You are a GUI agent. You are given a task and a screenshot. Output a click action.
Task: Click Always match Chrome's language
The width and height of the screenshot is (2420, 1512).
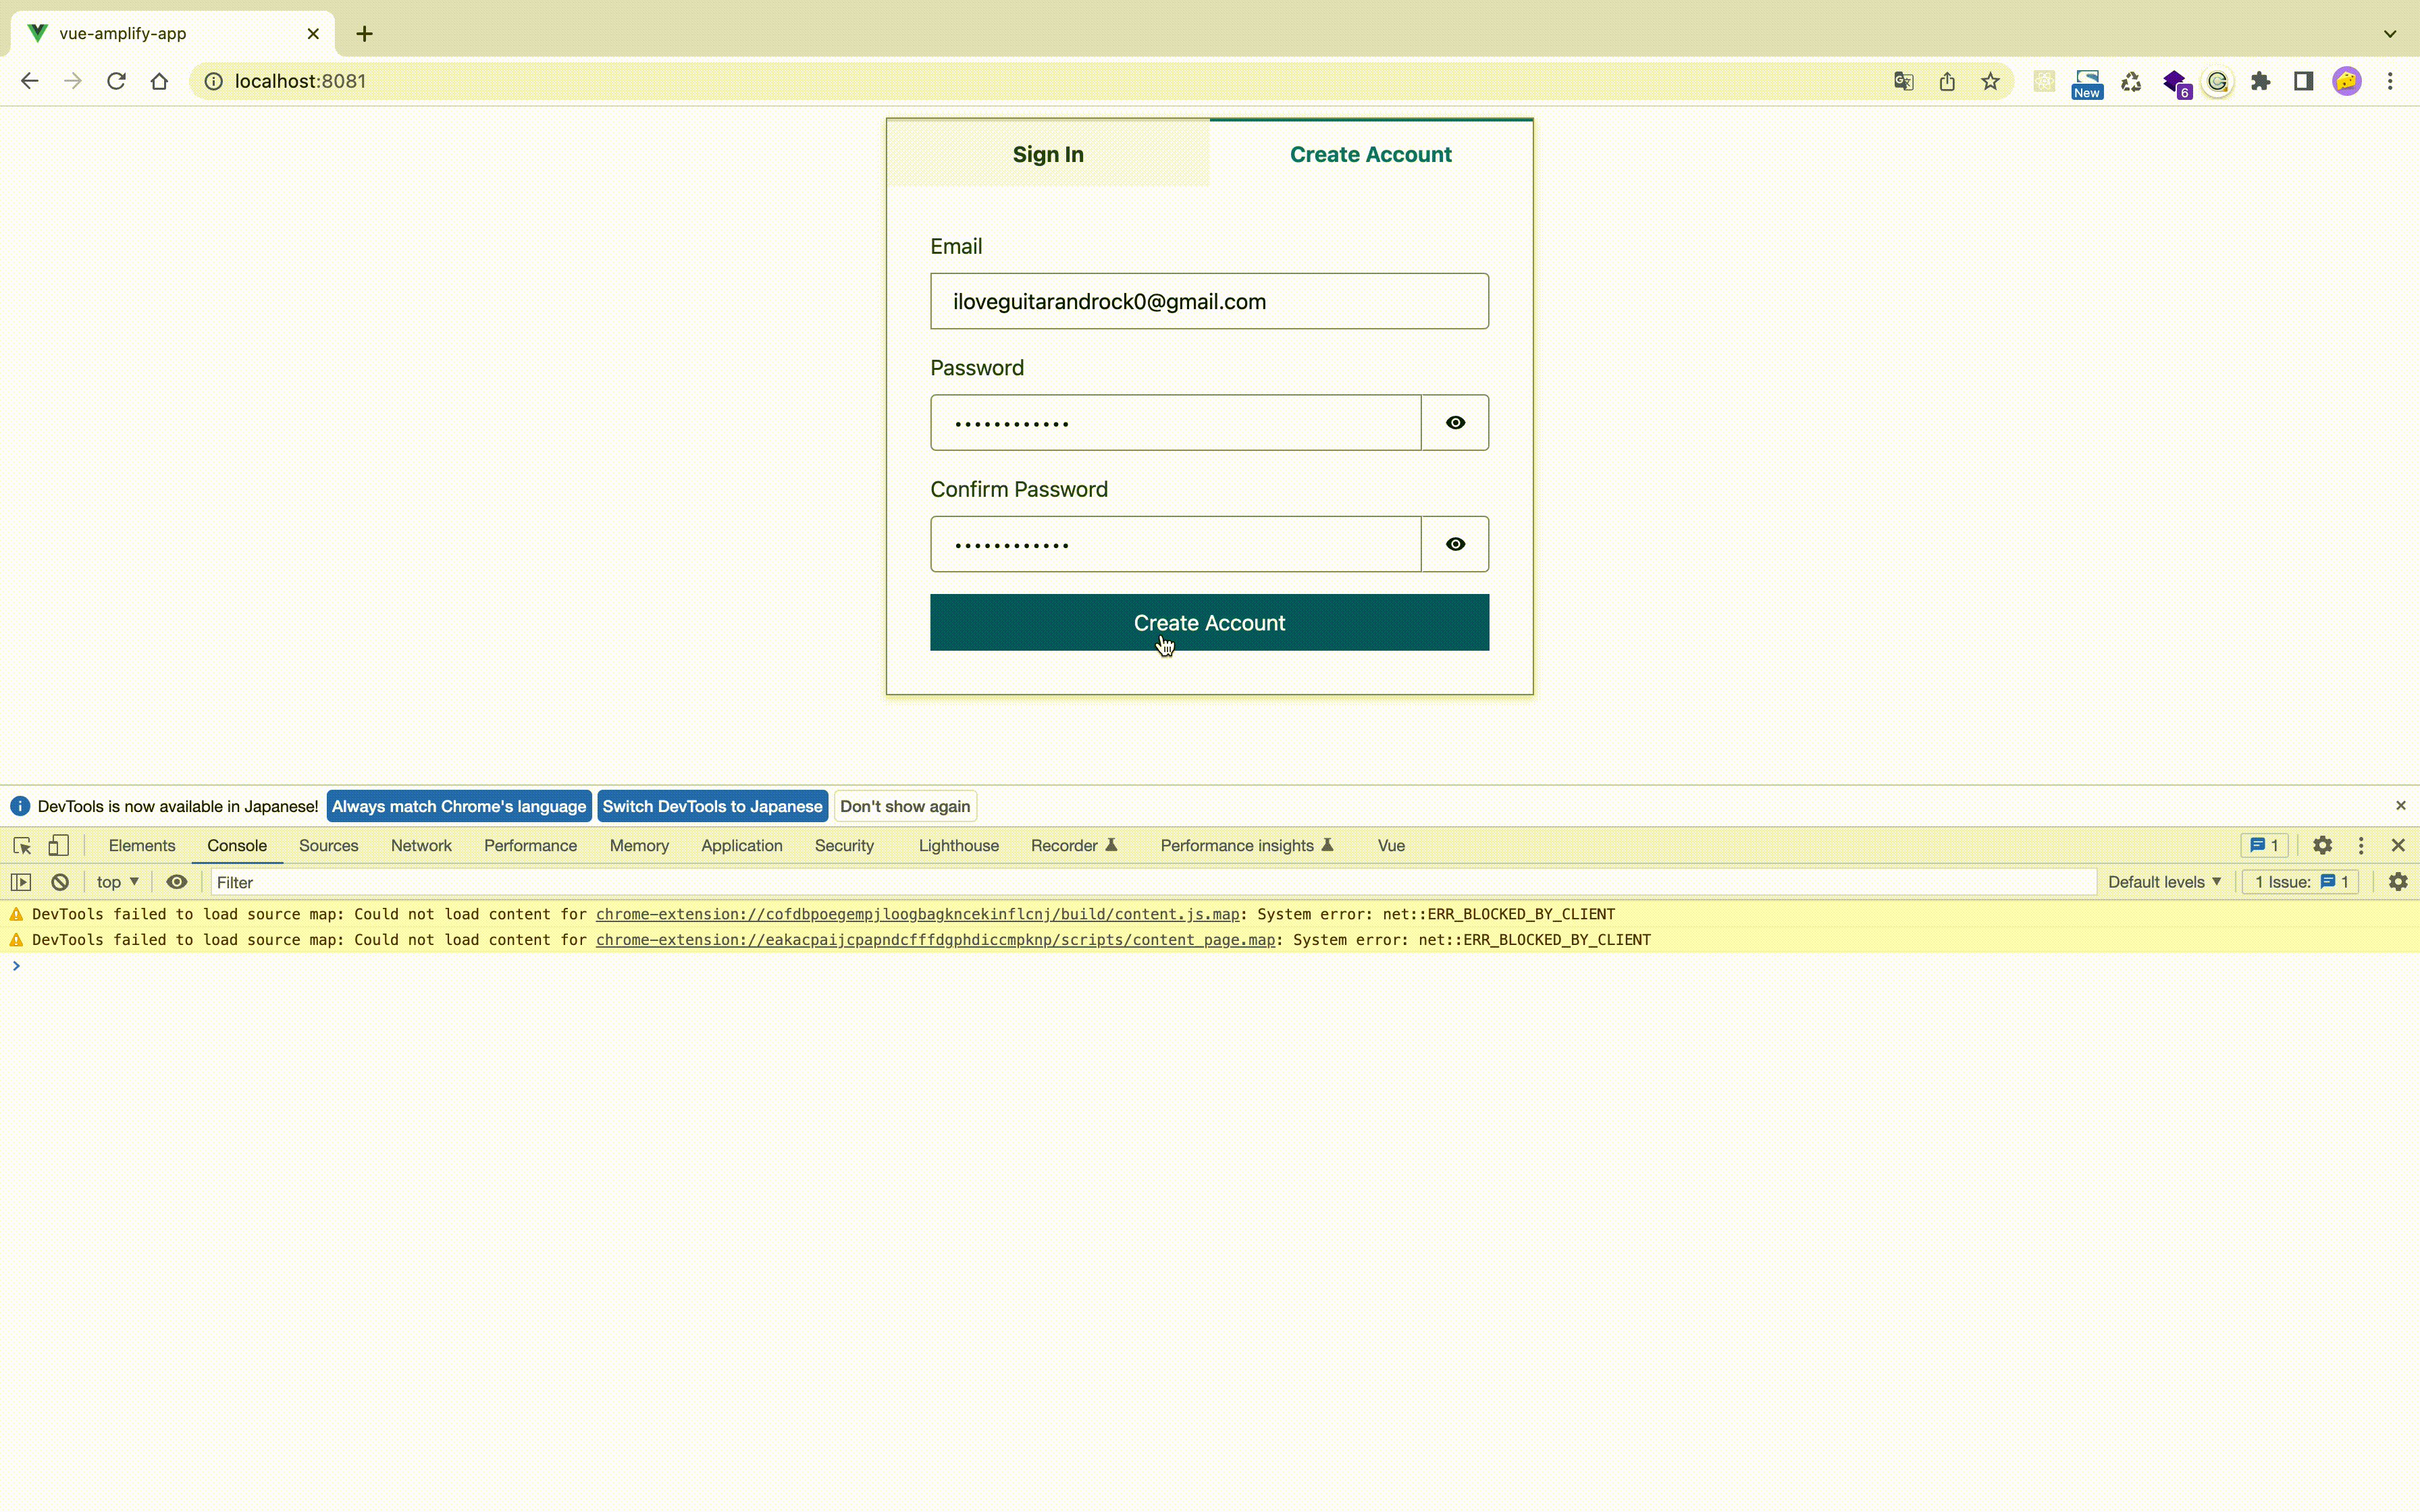coord(459,806)
